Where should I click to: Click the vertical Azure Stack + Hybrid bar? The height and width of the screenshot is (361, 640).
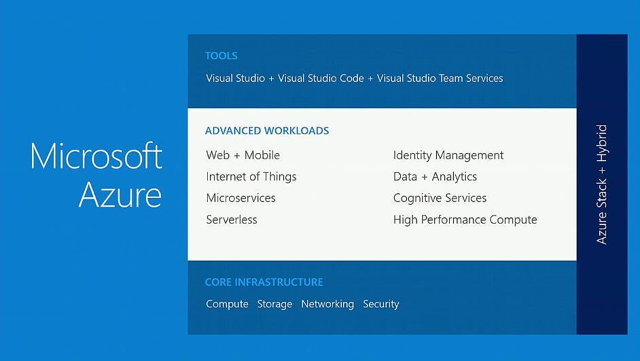tap(601, 184)
